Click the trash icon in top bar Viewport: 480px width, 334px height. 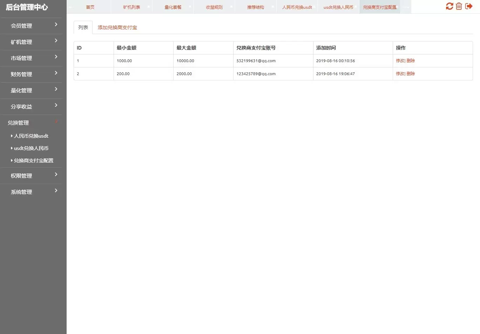click(459, 6)
